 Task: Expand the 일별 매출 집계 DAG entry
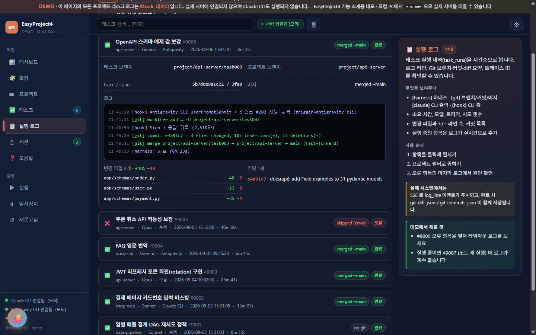click(x=245, y=326)
